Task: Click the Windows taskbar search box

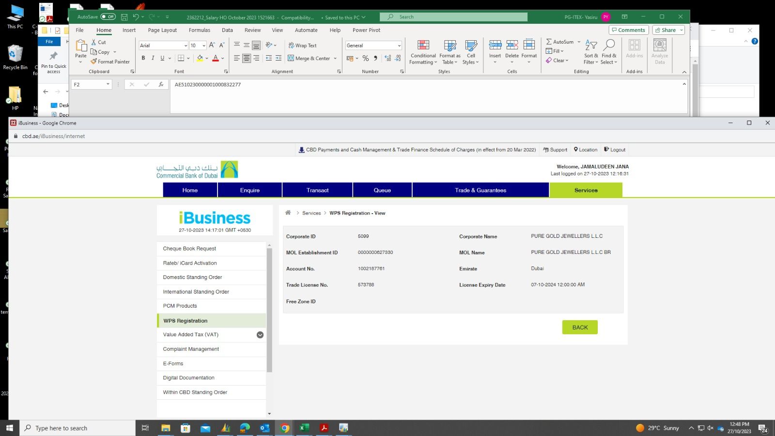Action: coord(77,428)
